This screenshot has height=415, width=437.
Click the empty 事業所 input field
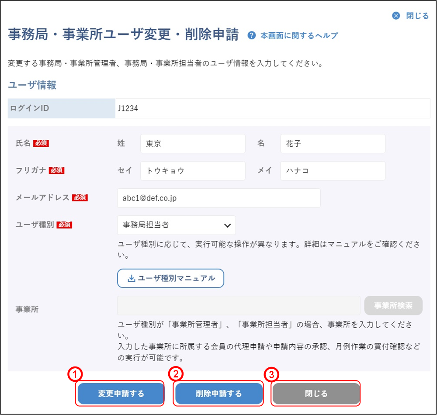click(x=238, y=305)
